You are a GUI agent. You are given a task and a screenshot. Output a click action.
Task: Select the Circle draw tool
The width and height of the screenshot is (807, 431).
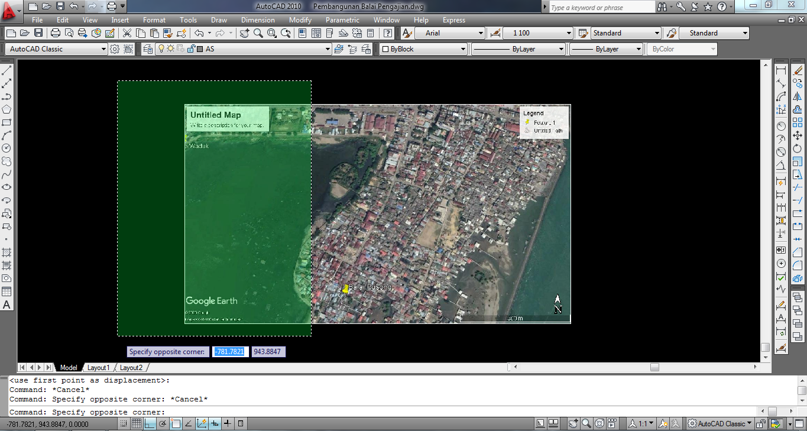point(7,148)
